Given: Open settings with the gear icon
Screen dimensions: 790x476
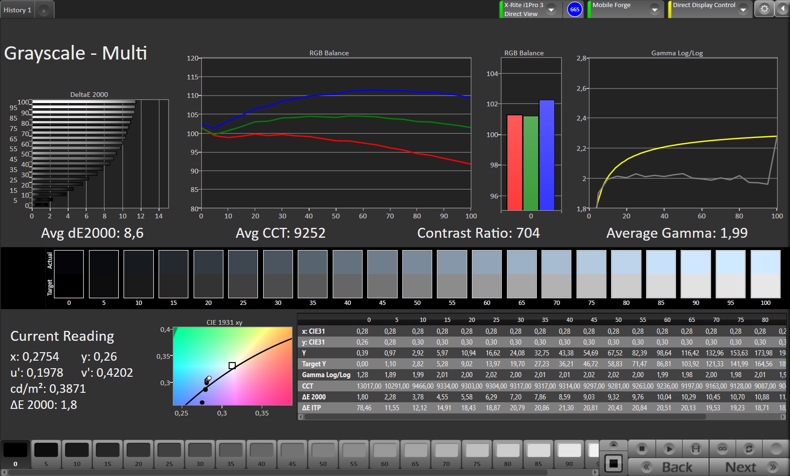Looking at the screenshot, I should point(764,9).
